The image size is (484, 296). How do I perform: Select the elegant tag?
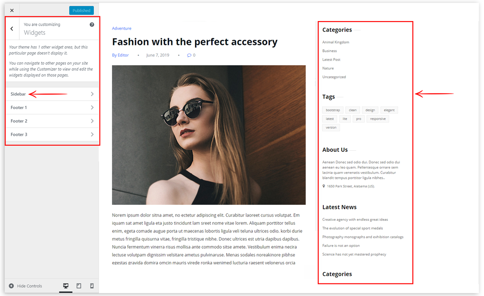tap(389, 110)
